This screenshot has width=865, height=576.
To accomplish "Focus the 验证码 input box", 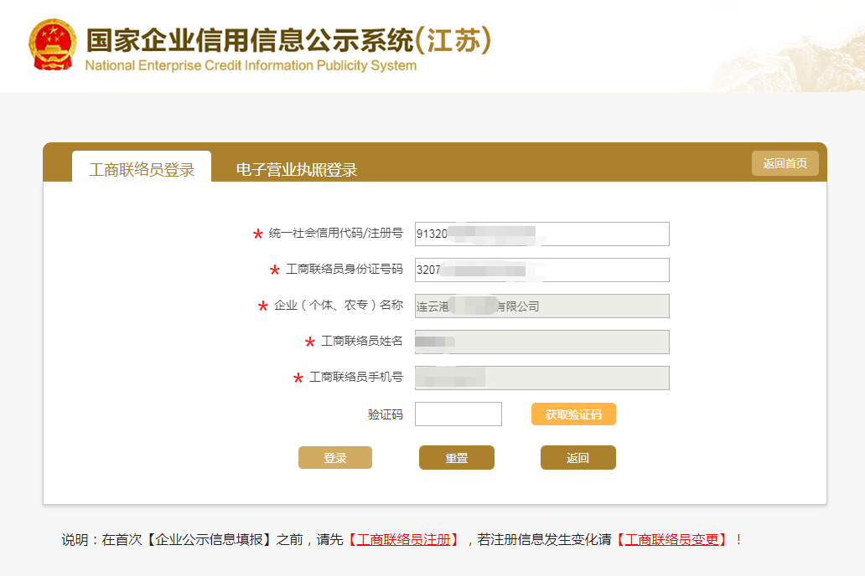I will (x=458, y=414).
